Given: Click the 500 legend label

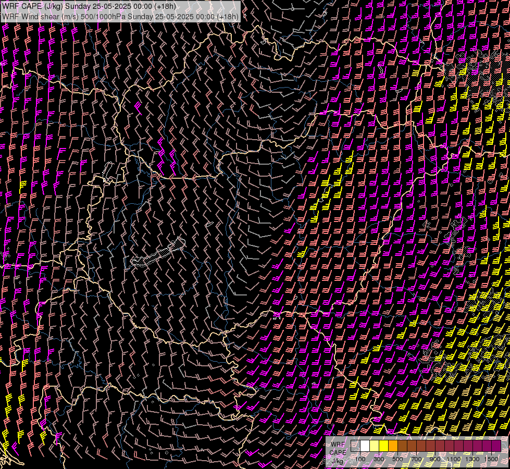Looking at the screenshot, I should pyautogui.click(x=397, y=459).
